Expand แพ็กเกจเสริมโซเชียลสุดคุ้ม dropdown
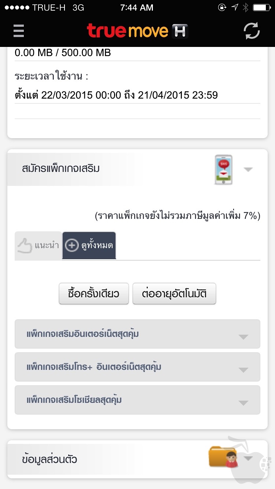The image size is (275, 489). [x=243, y=403]
